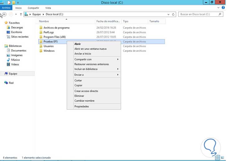Screen dimensions: 227x161
Task: Select the Pruebas EFS folder icon
Action: pyautogui.click(x=41, y=42)
